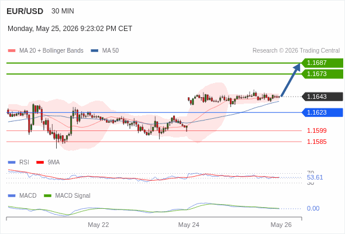
Task: Click the 9MA red legend swatch
Action: (40, 163)
